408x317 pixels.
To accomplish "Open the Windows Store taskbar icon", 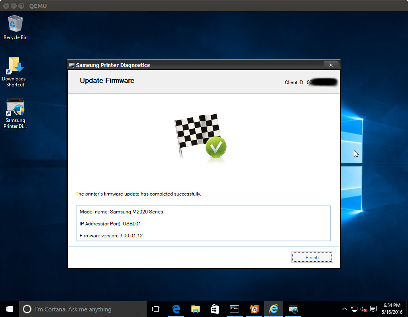I will (215, 309).
